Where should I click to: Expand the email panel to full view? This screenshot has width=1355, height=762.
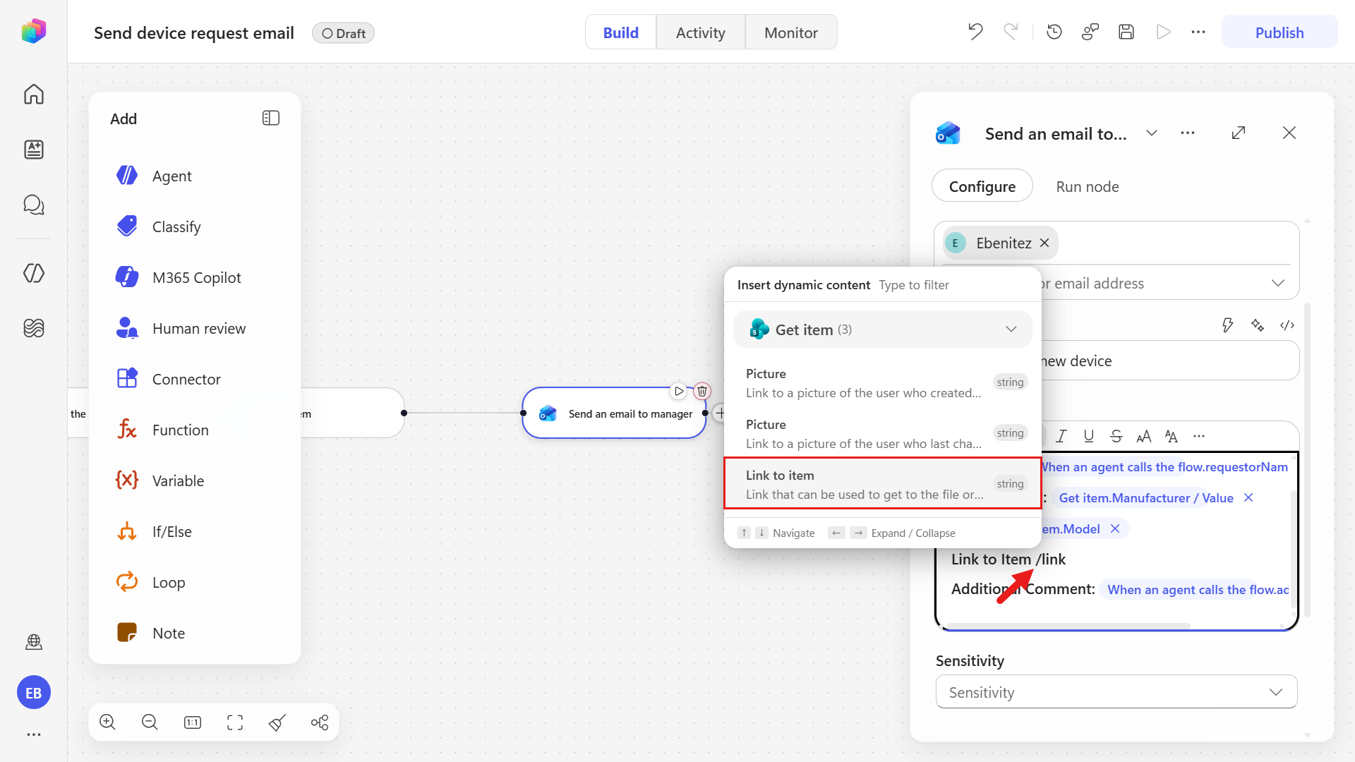pyautogui.click(x=1239, y=133)
